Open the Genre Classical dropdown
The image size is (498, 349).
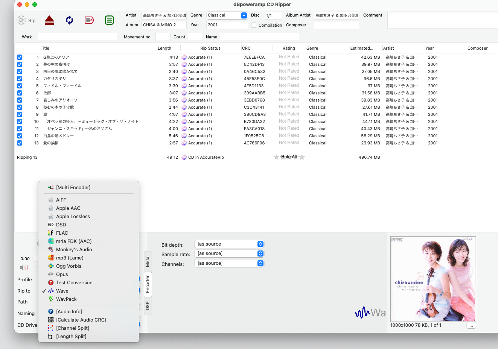coord(227,15)
